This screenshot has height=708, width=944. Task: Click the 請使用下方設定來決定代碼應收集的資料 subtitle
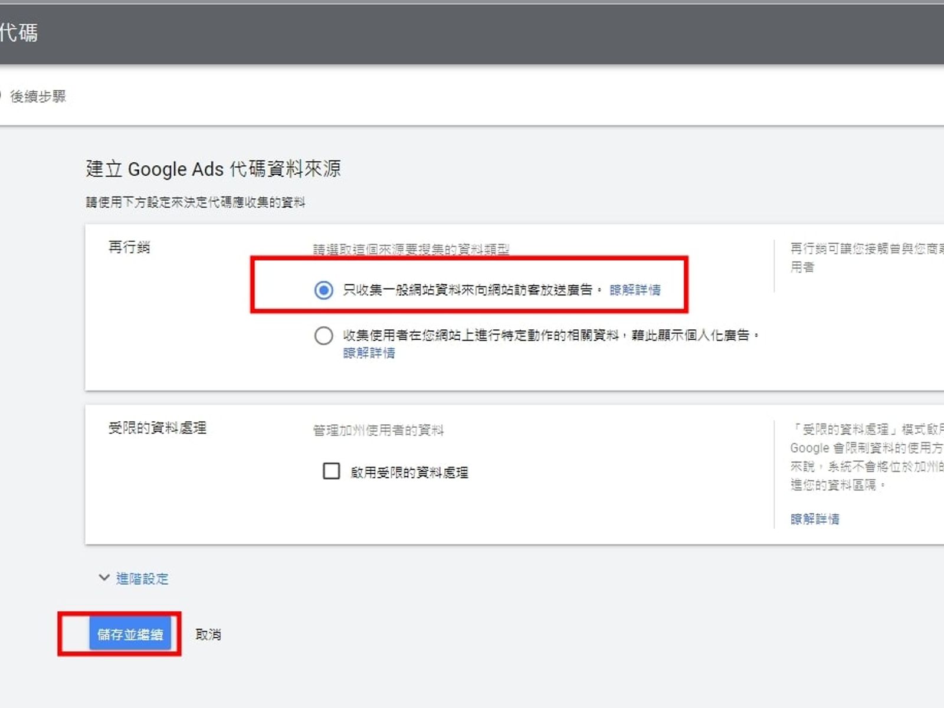[195, 202]
